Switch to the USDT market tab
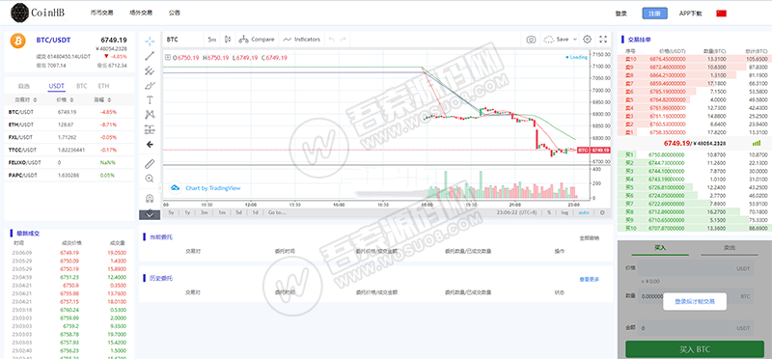 tap(57, 86)
